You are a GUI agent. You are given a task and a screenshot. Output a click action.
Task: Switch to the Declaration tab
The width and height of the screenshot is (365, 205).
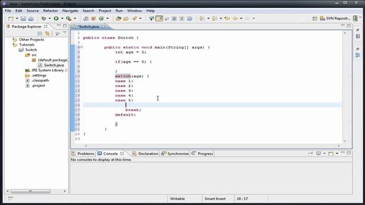pos(145,154)
